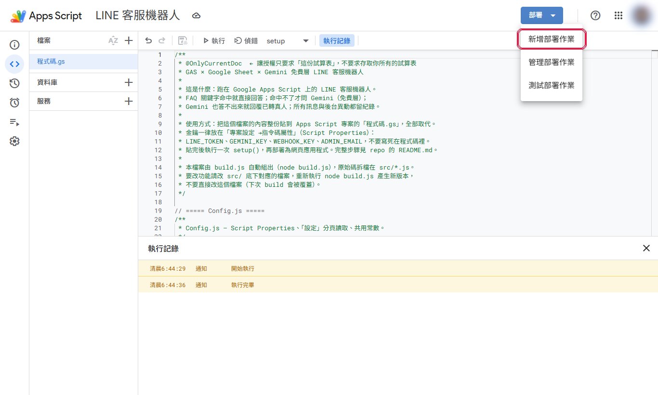This screenshot has width=658, height=395.
Task: Click code line mentioning node build.js 自動組出
Action: point(296,167)
